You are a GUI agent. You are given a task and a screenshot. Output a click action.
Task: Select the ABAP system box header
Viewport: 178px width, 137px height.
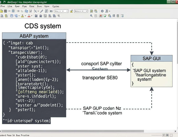(x=34, y=36)
